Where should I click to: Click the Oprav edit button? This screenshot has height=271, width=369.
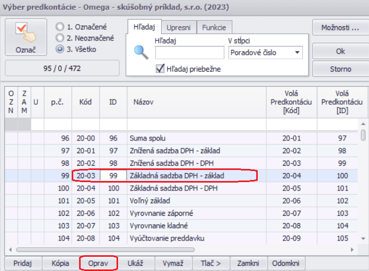[98, 263]
